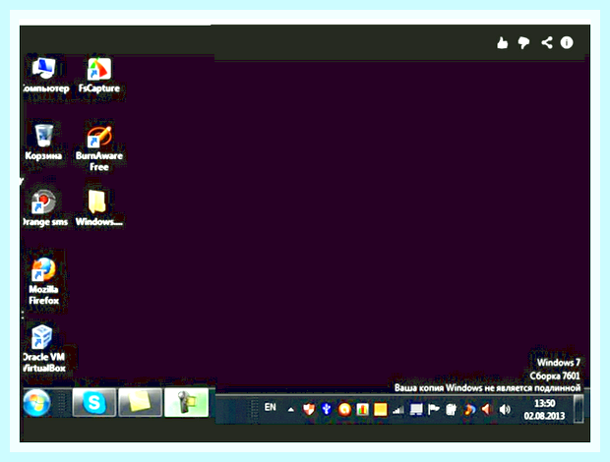Click the red speaker tray icon

[x=487, y=409]
